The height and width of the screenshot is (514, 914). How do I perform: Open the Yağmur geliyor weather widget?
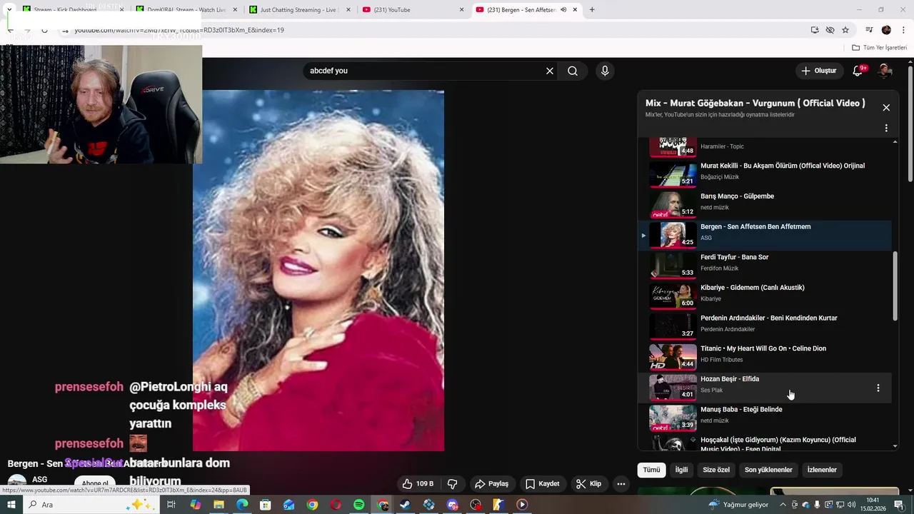pyautogui.click(x=739, y=505)
